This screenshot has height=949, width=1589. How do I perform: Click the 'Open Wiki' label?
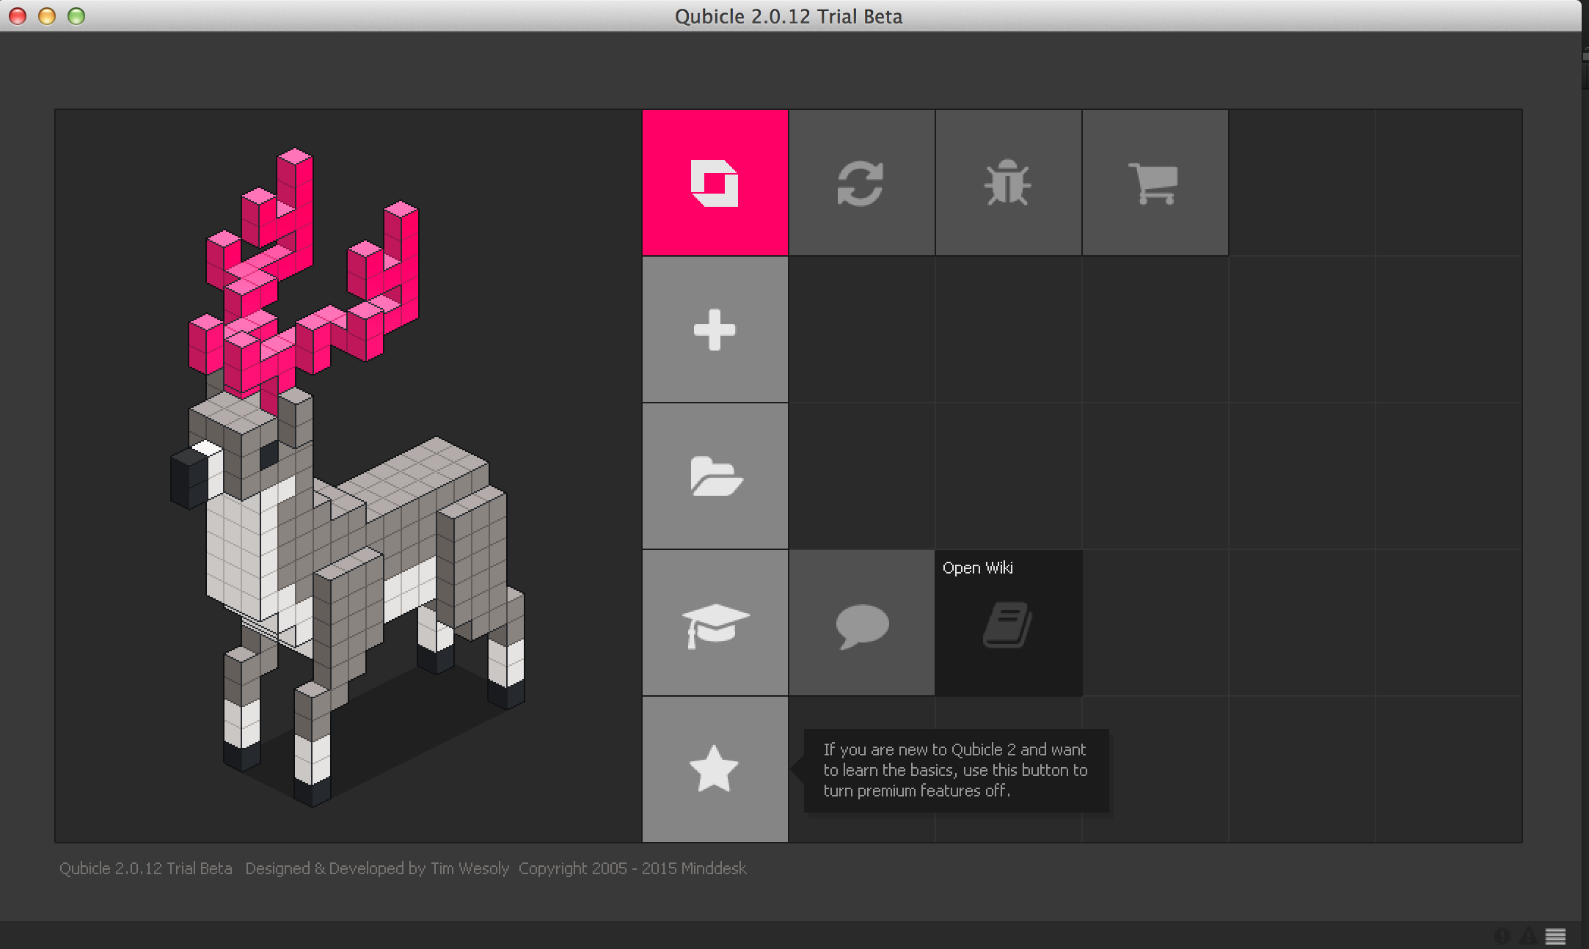(x=978, y=568)
